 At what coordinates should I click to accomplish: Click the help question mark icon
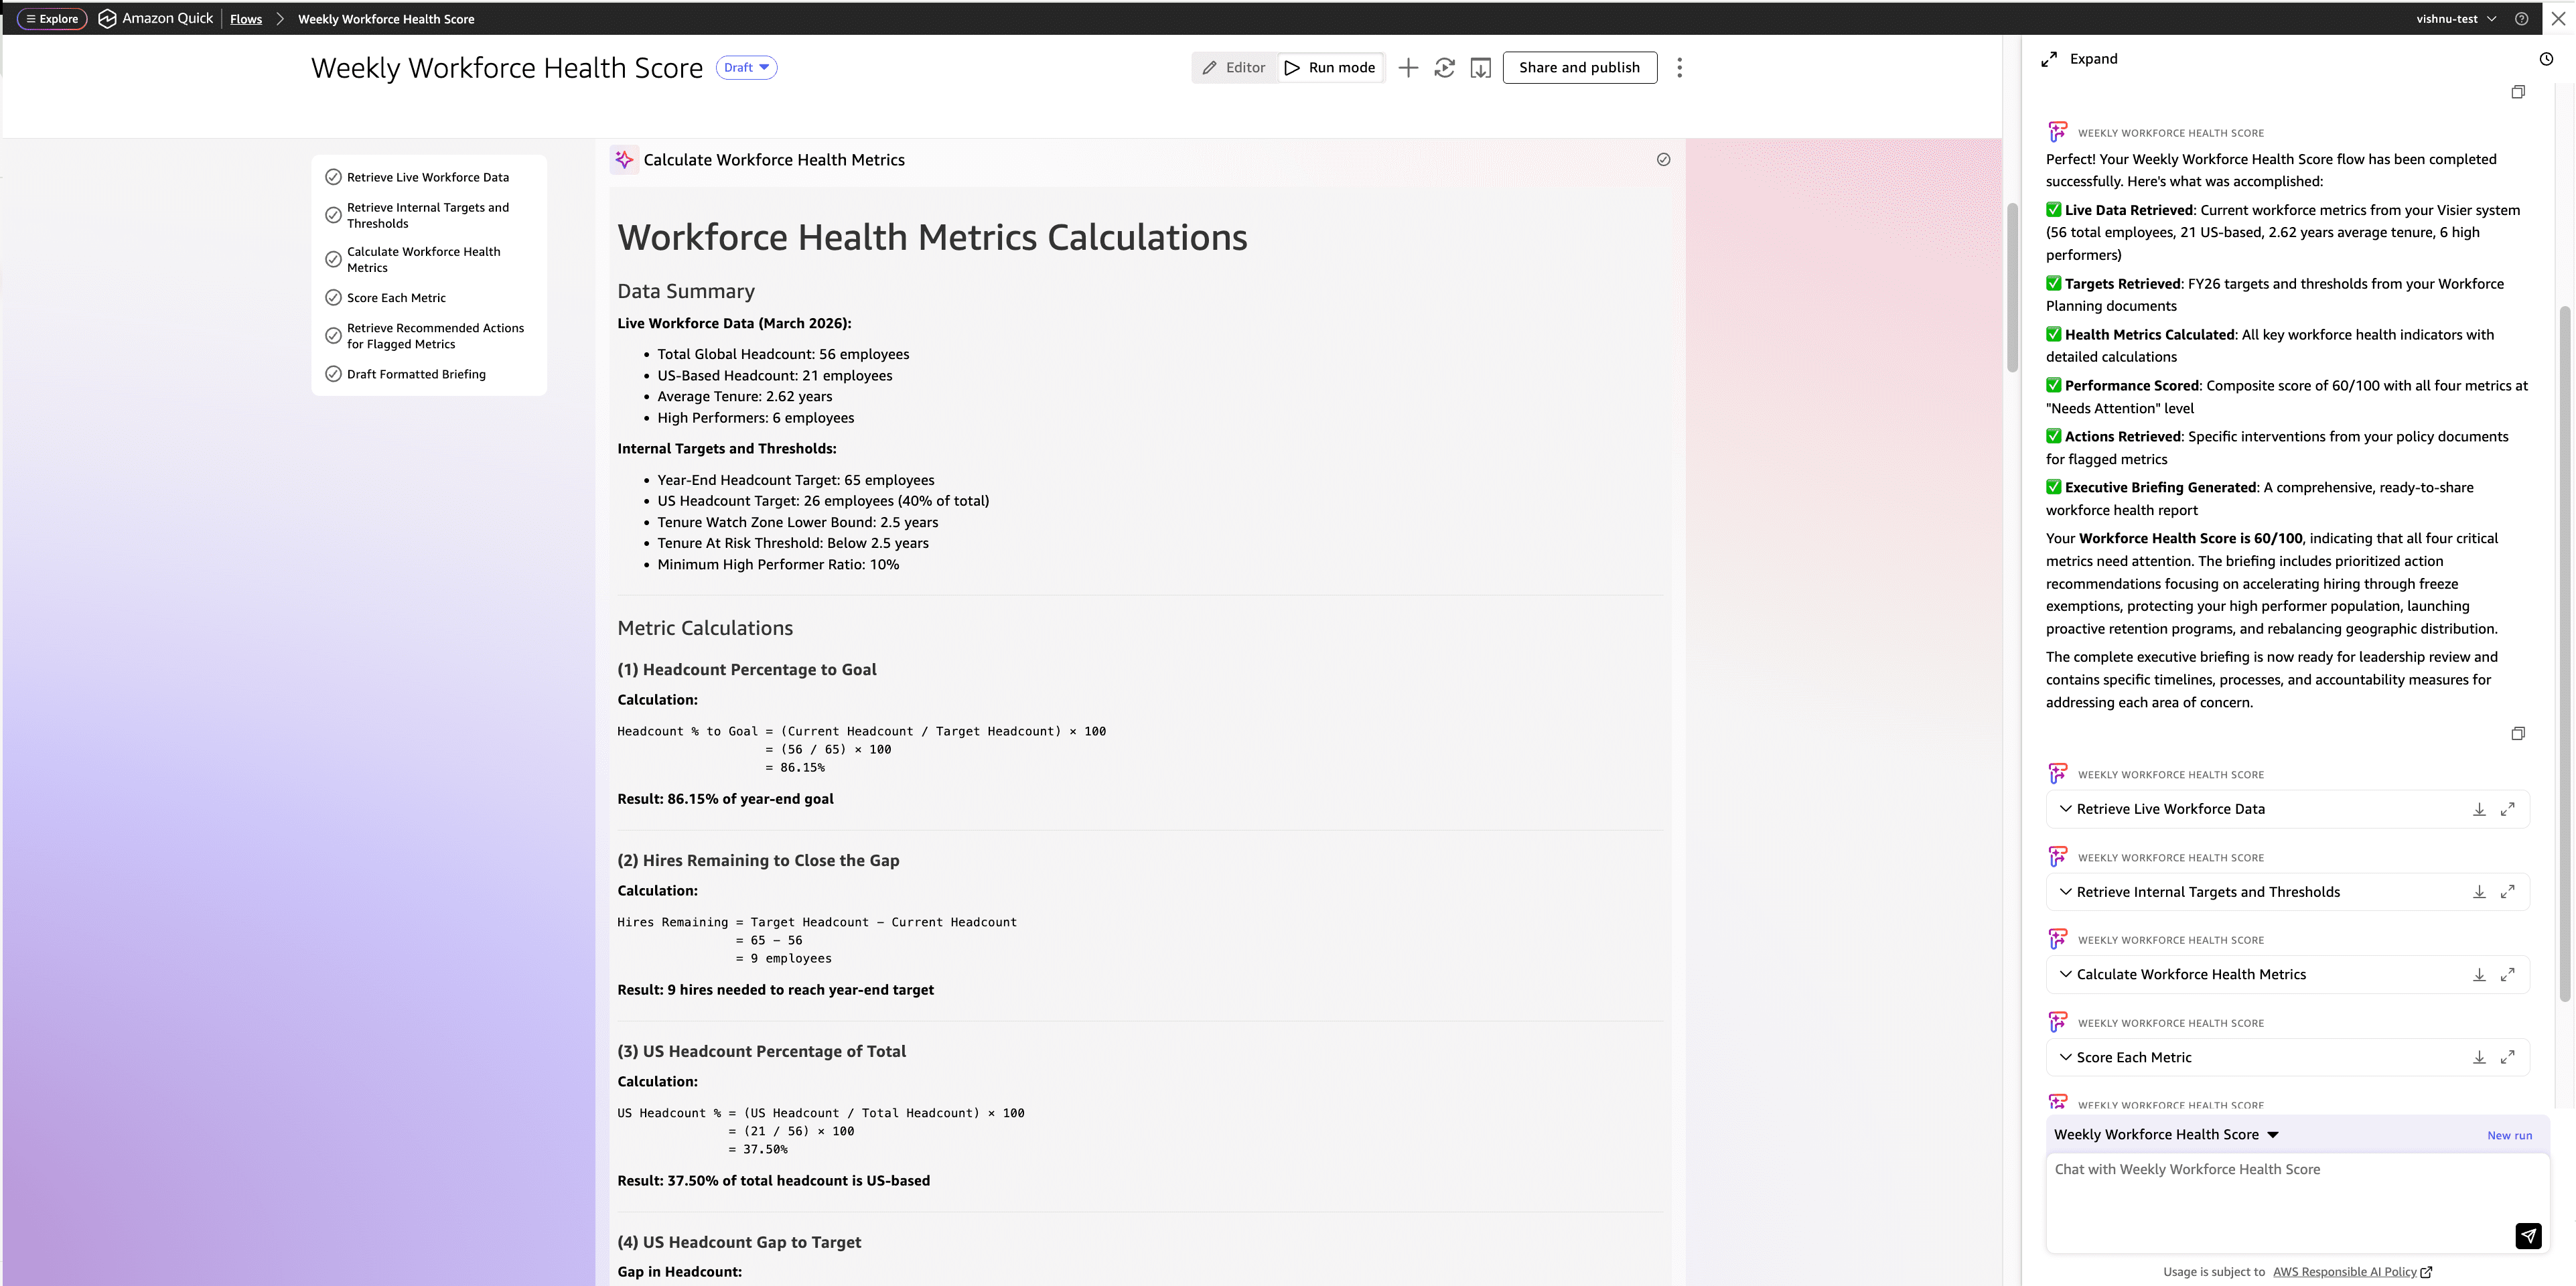(2521, 19)
